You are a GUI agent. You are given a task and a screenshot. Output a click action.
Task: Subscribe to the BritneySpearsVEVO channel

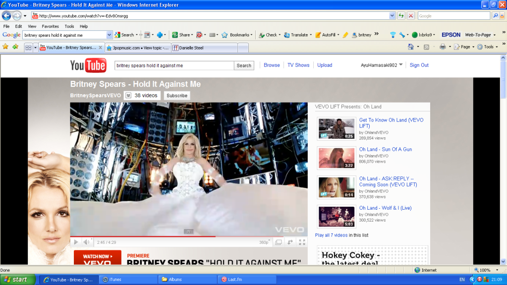pos(177,95)
